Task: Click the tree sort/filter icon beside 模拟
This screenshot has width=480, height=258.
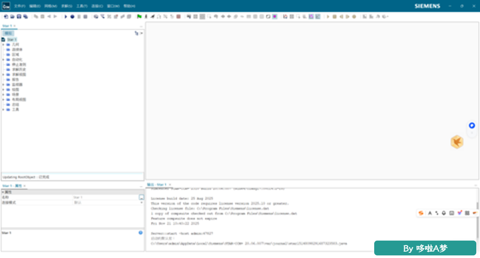Action: pos(137,33)
